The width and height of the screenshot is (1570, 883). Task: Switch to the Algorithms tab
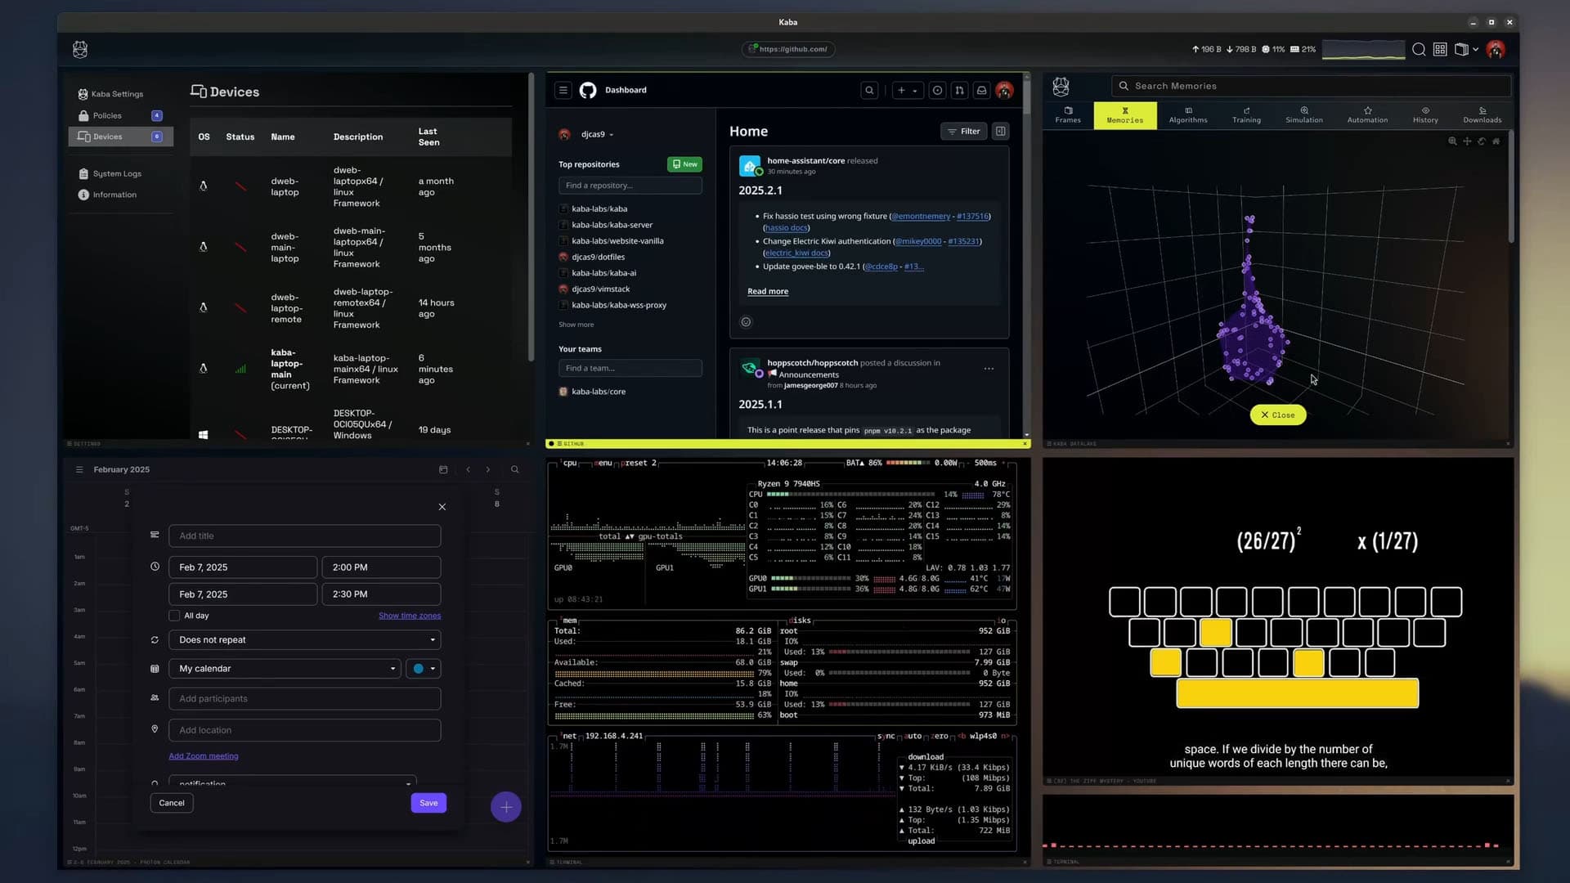pos(1187,115)
